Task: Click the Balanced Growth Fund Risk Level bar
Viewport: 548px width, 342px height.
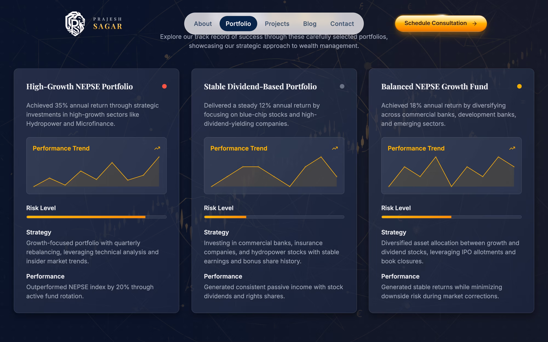Action: click(451, 217)
